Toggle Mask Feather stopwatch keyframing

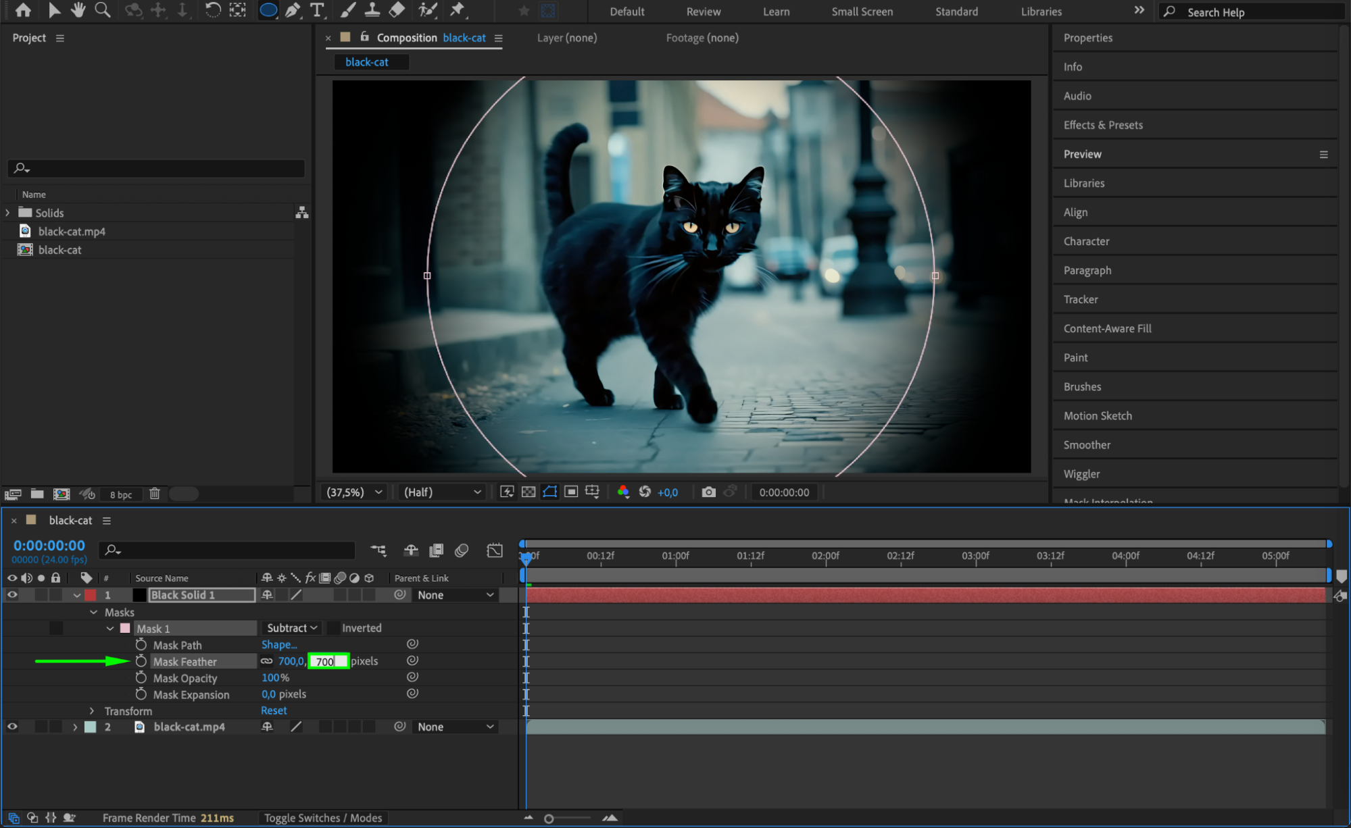click(141, 661)
